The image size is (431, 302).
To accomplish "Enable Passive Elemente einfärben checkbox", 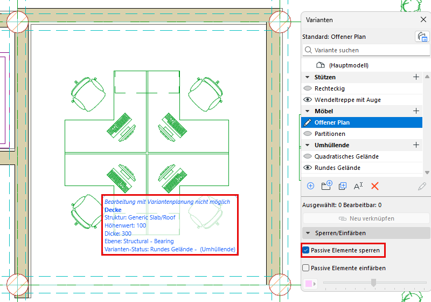I will (305, 268).
